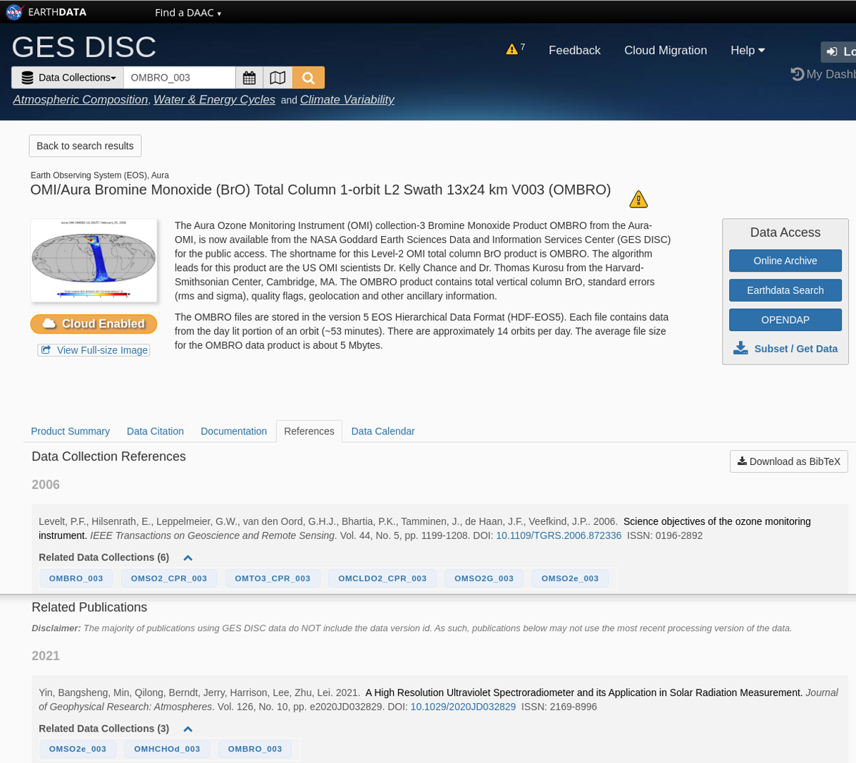Click the Cloud Enabled badge
This screenshot has width=856, height=763.
[x=93, y=323]
